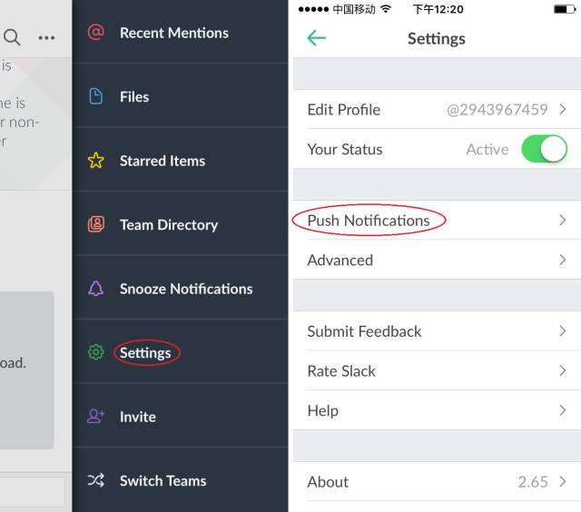Select Settings in the side menu
581x512 pixels.
(x=145, y=353)
